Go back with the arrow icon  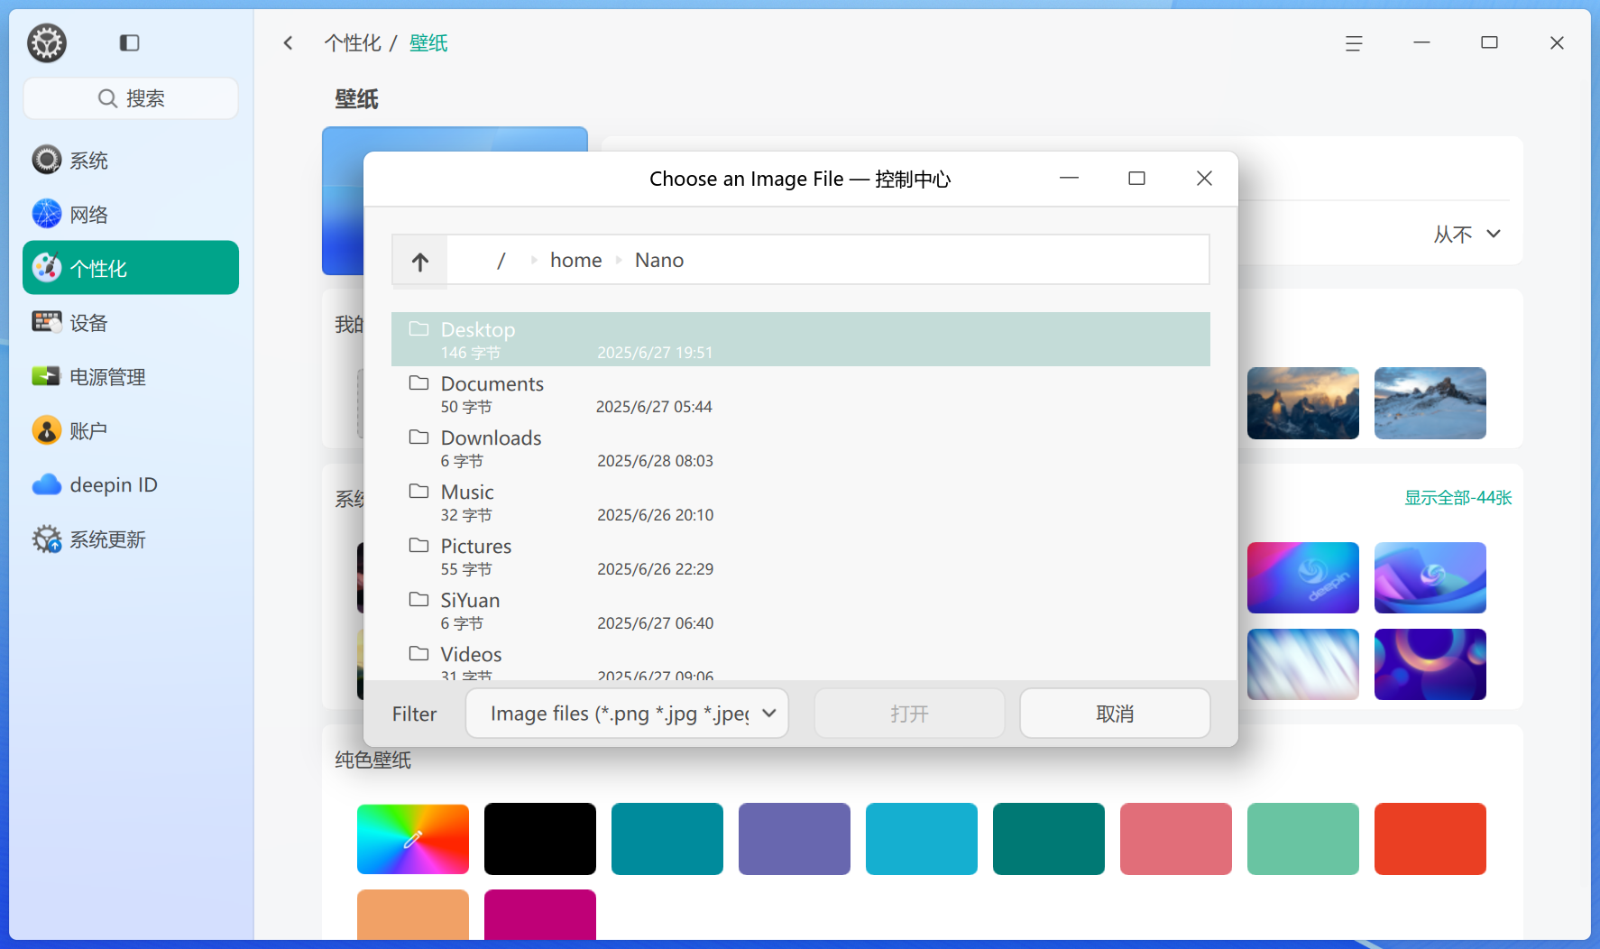[289, 42]
